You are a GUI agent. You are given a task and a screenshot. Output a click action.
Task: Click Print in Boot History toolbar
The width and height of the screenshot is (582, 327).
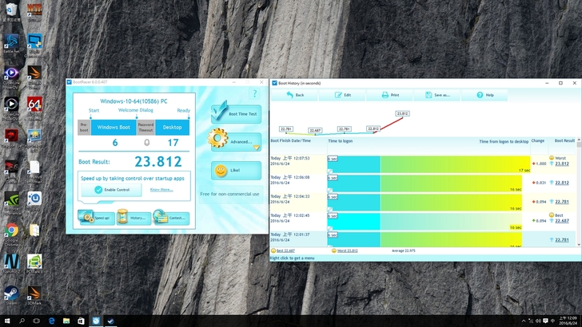390,95
